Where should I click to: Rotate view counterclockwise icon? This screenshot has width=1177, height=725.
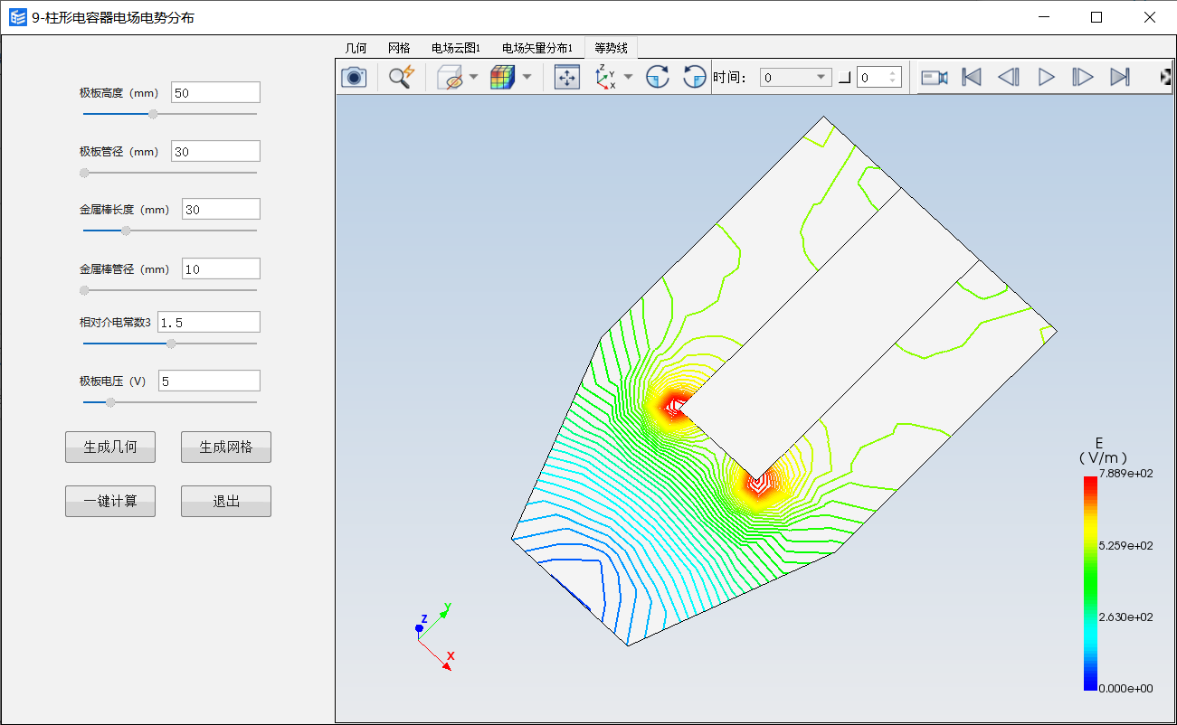point(694,77)
